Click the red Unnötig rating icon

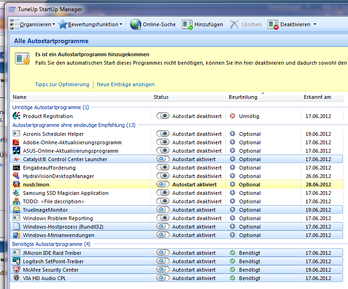232,116
